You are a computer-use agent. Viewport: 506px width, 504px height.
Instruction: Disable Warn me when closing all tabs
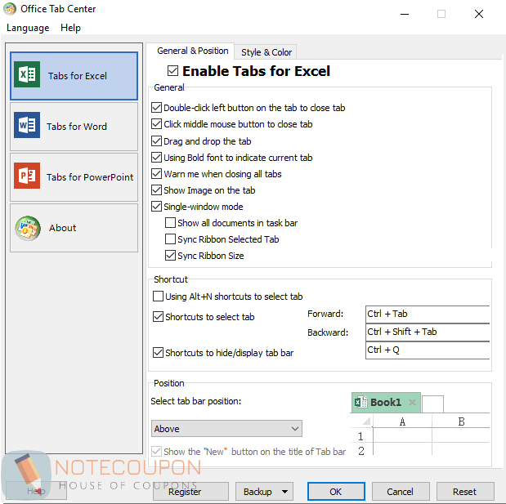[x=156, y=173]
